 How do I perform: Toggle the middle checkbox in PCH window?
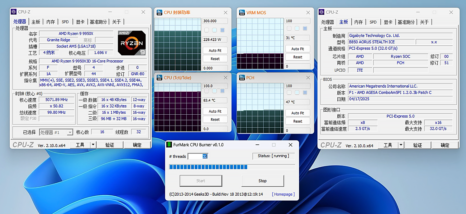pyautogui.click(x=297, y=93)
